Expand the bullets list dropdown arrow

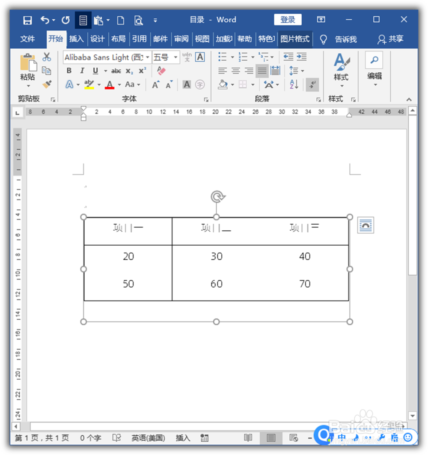point(232,57)
